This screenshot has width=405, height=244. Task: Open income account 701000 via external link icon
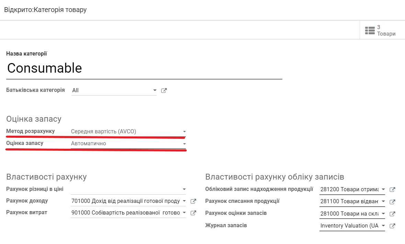(193, 201)
